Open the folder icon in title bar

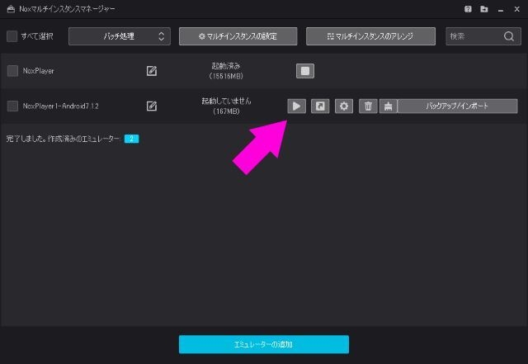click(x=483, y=8)
